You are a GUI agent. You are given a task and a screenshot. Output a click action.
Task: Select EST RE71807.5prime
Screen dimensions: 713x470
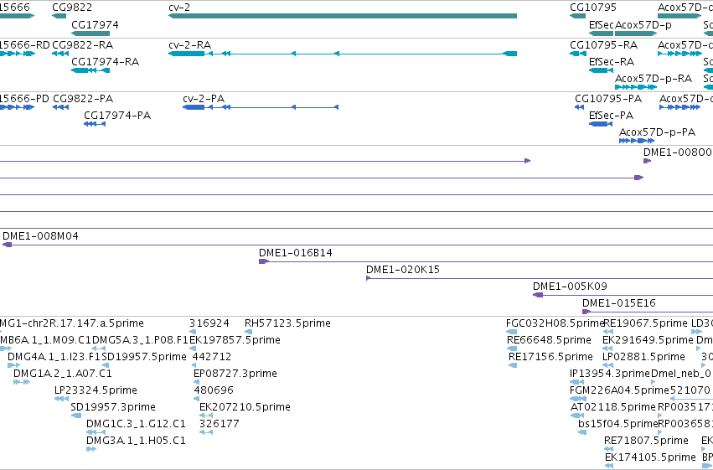click(646, 441)
